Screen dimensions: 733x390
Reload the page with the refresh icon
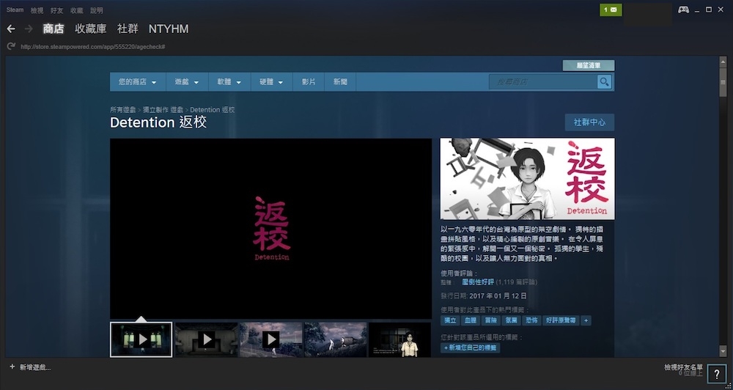pyautogui.click(x=11, y=46)
